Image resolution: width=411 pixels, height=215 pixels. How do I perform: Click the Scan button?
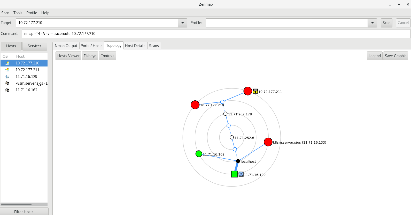[386, 23]
